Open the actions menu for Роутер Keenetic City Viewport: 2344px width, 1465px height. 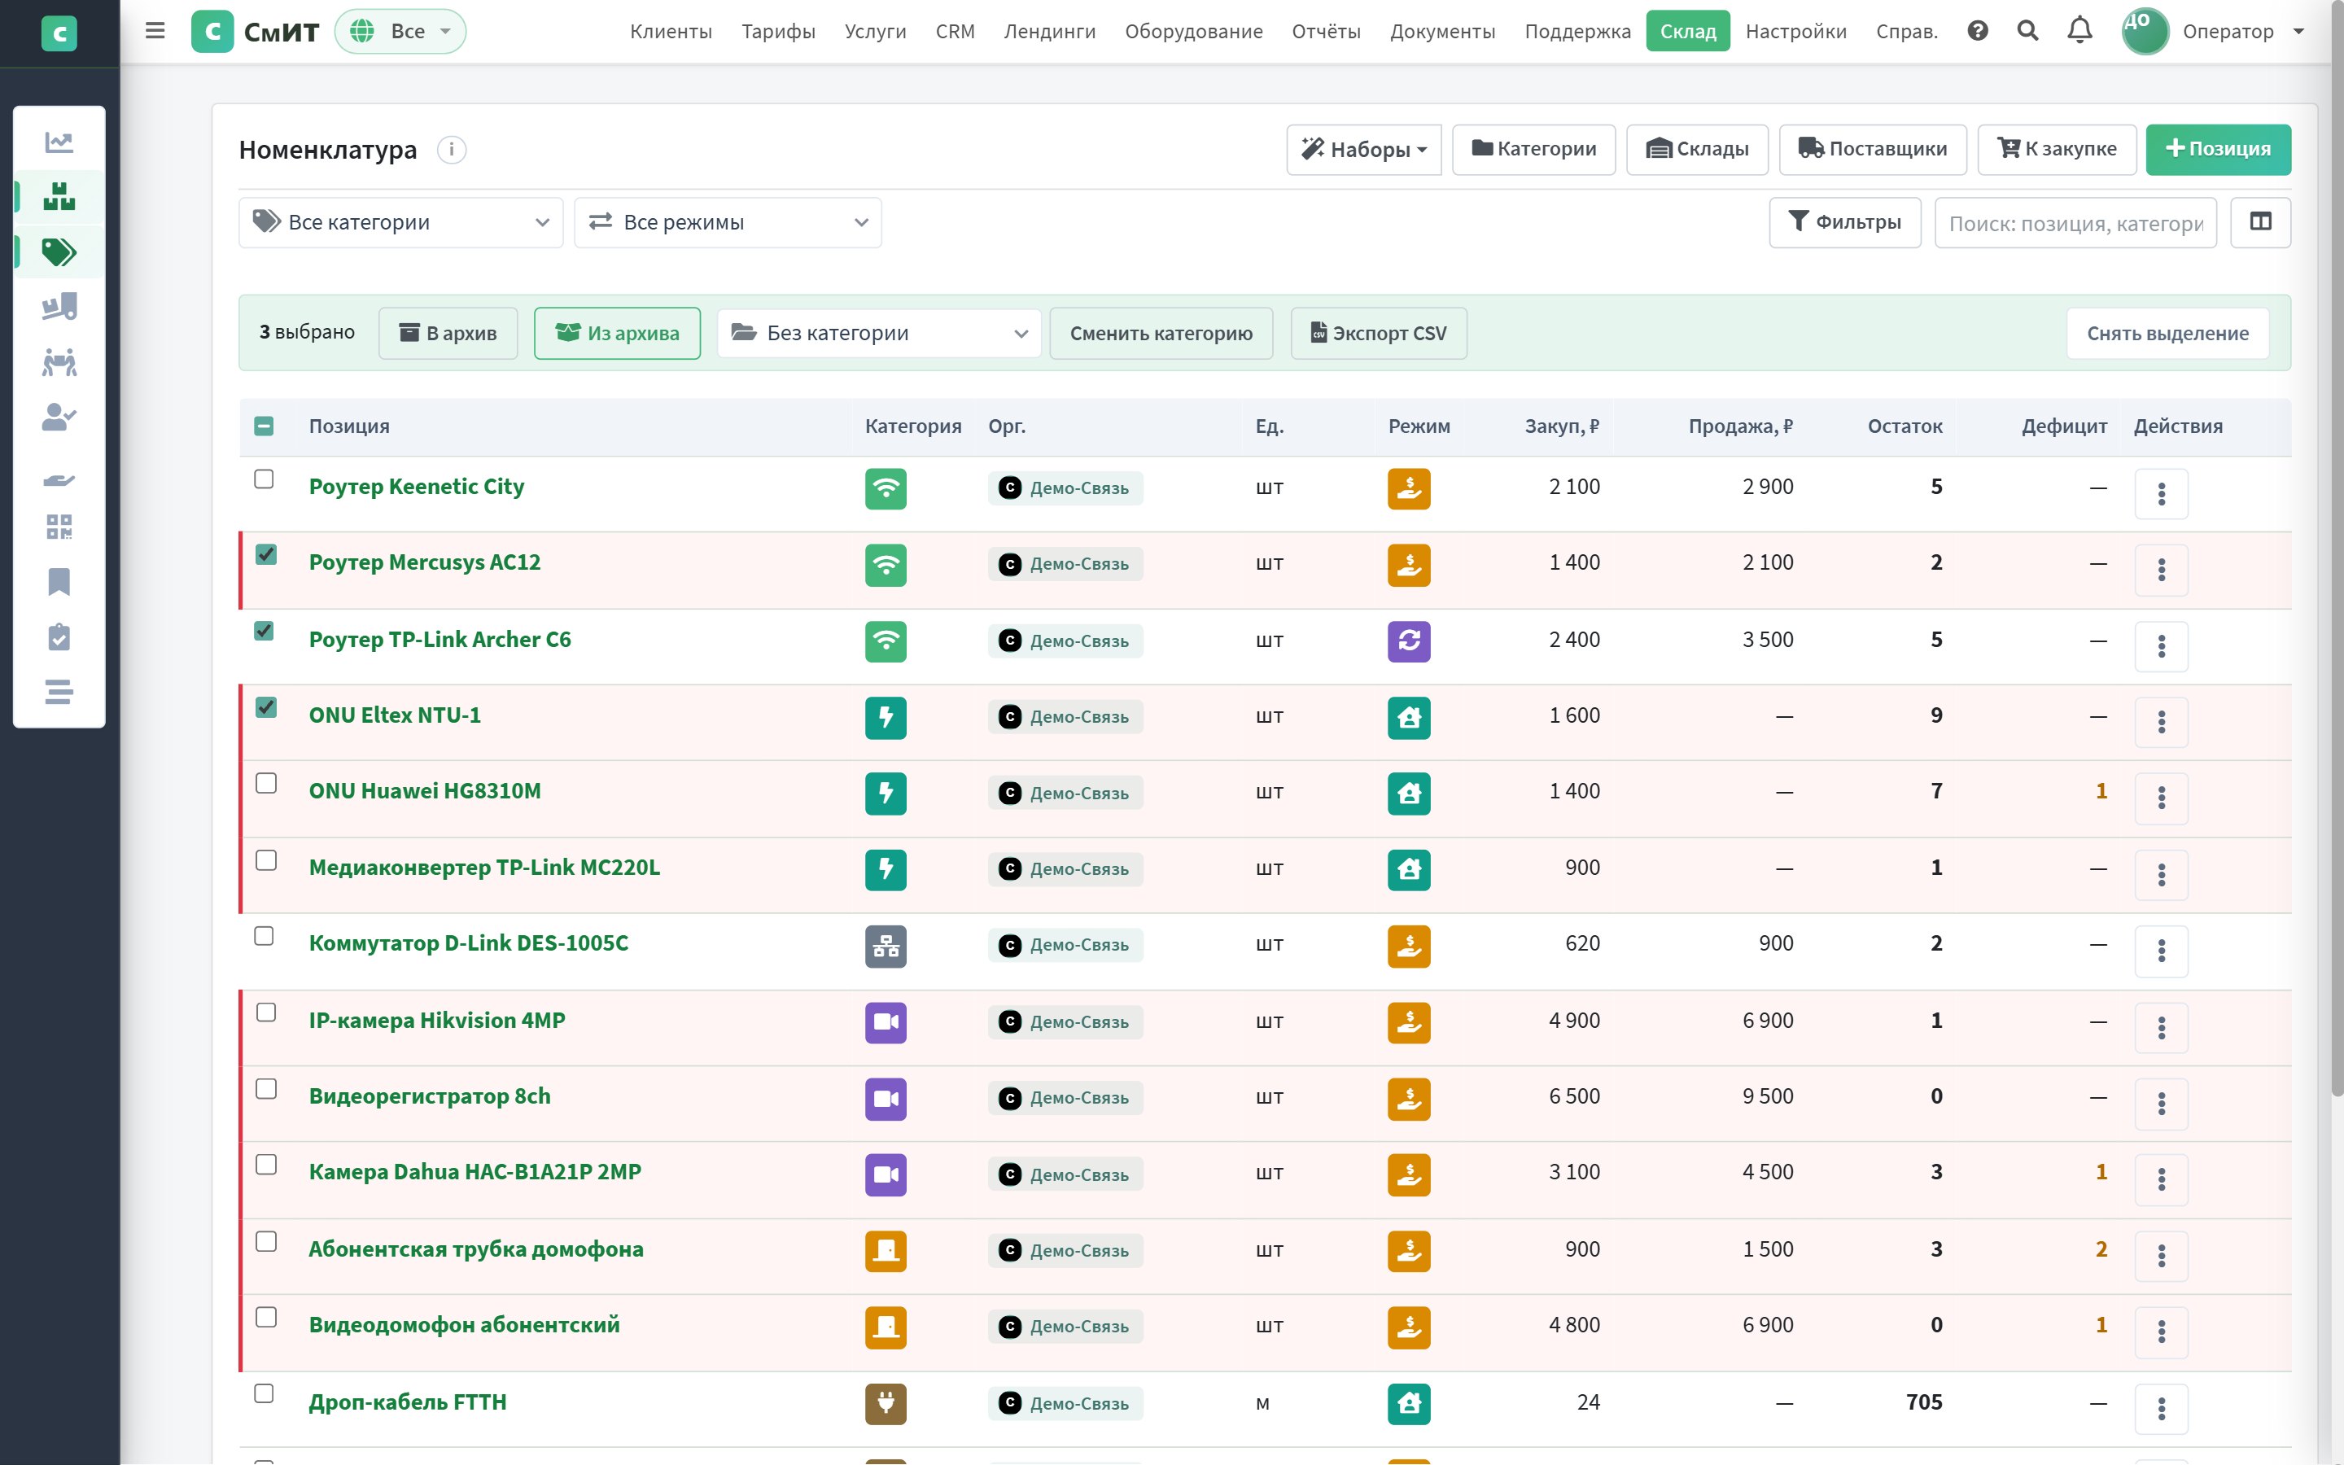point(2161,494)
